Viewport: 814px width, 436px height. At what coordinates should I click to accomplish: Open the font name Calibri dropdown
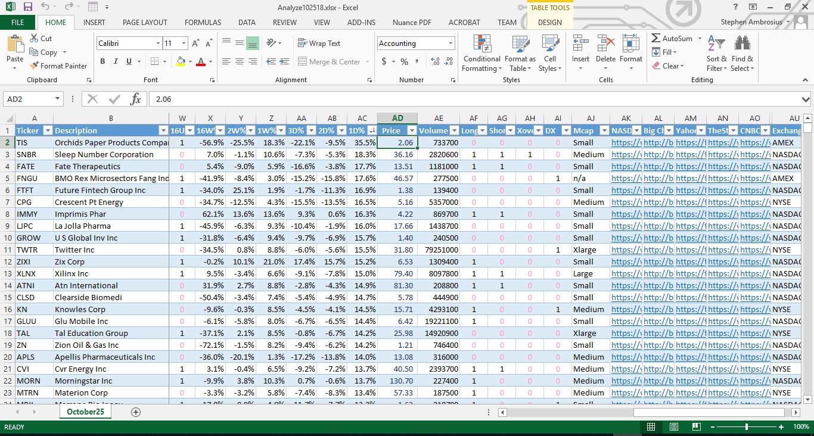coord(158,43)
